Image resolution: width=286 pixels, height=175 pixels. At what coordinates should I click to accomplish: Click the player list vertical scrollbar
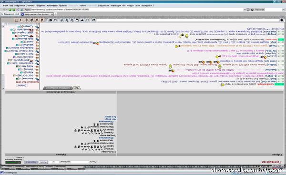[x=3, y=57]
